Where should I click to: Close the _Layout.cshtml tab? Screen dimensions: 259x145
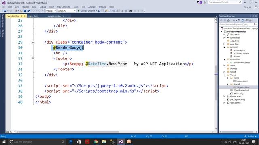click(x=25, y=16)
